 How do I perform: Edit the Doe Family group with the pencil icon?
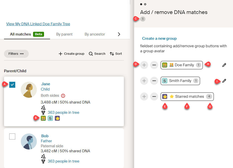click(224, 65)
